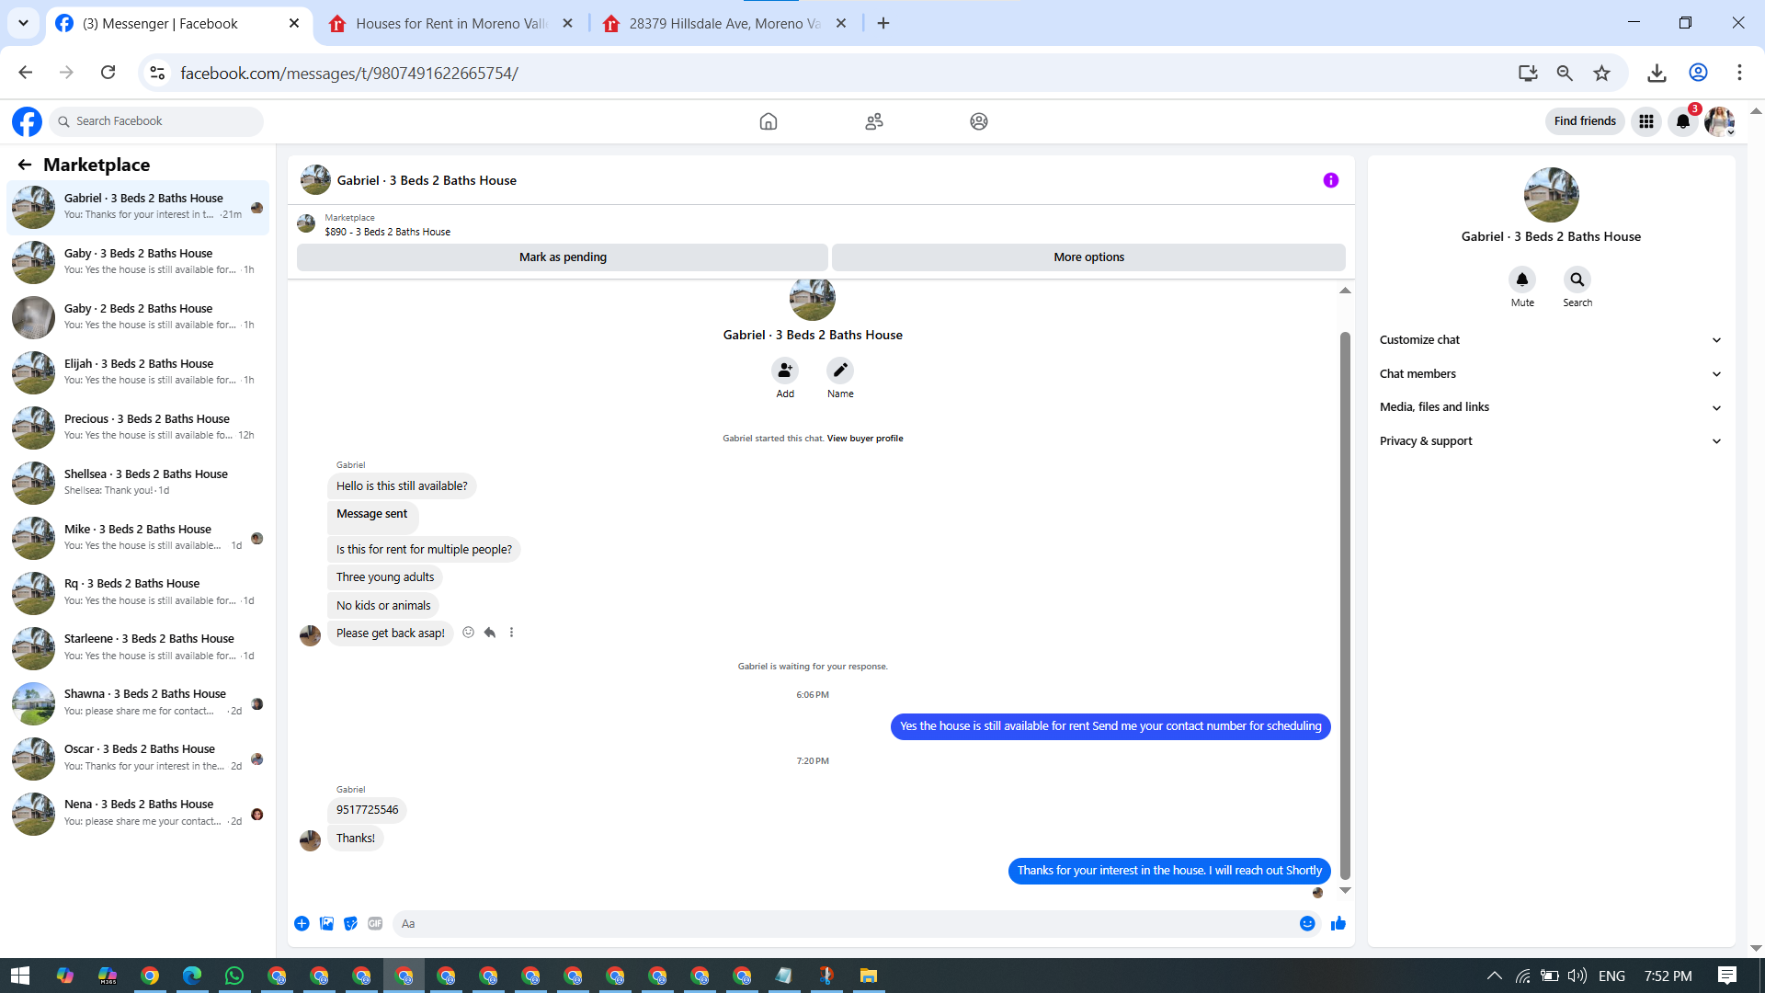Reply to 'Please get back asap!' message
Viewport: 1765px width, 993px height.
point(490,633)
